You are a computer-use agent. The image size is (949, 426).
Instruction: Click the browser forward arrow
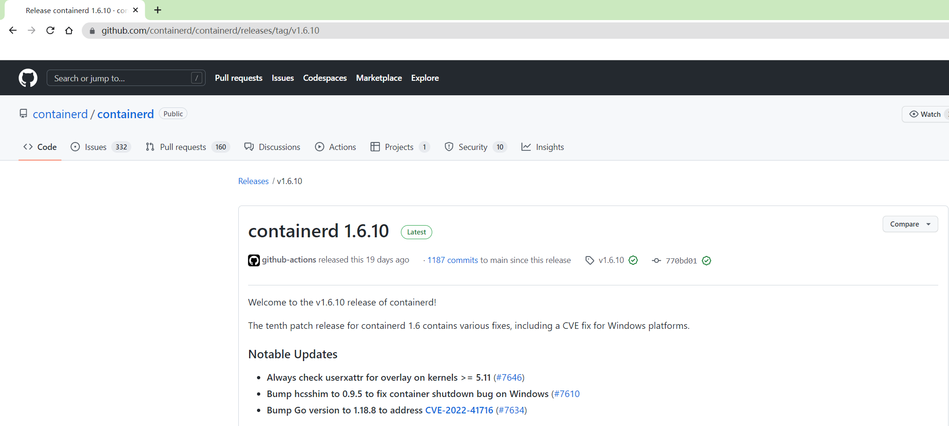[x=32, y=30]
